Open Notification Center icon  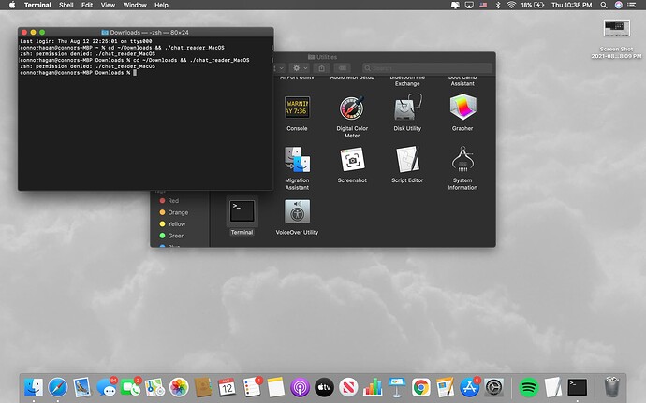pos(632,5)
